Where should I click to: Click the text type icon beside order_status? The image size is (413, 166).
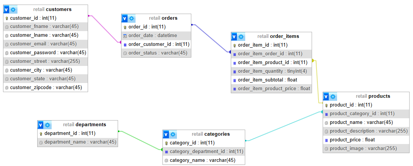[125, 53]
